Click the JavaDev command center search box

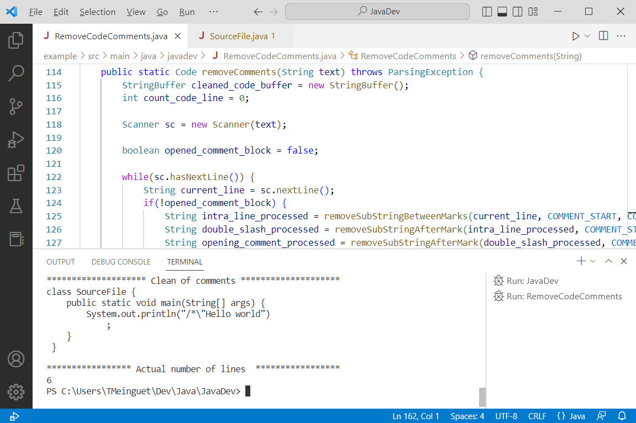point(377,12)
